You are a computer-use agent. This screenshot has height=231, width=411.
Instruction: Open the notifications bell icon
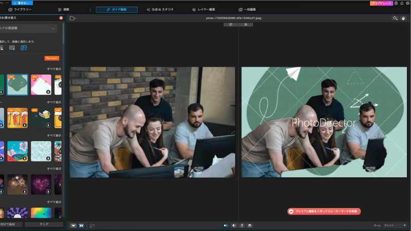click(x=402, y=3)
